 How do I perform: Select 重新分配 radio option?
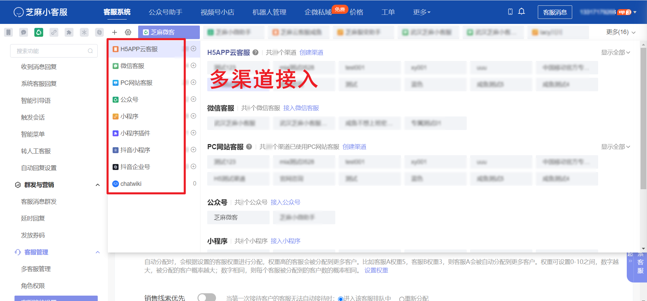(402, 299)
